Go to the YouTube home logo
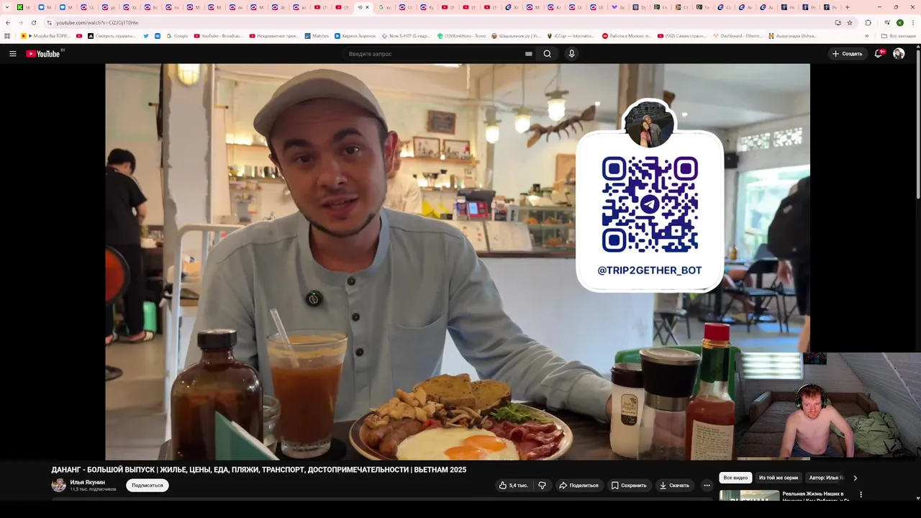 coord(43,54)
